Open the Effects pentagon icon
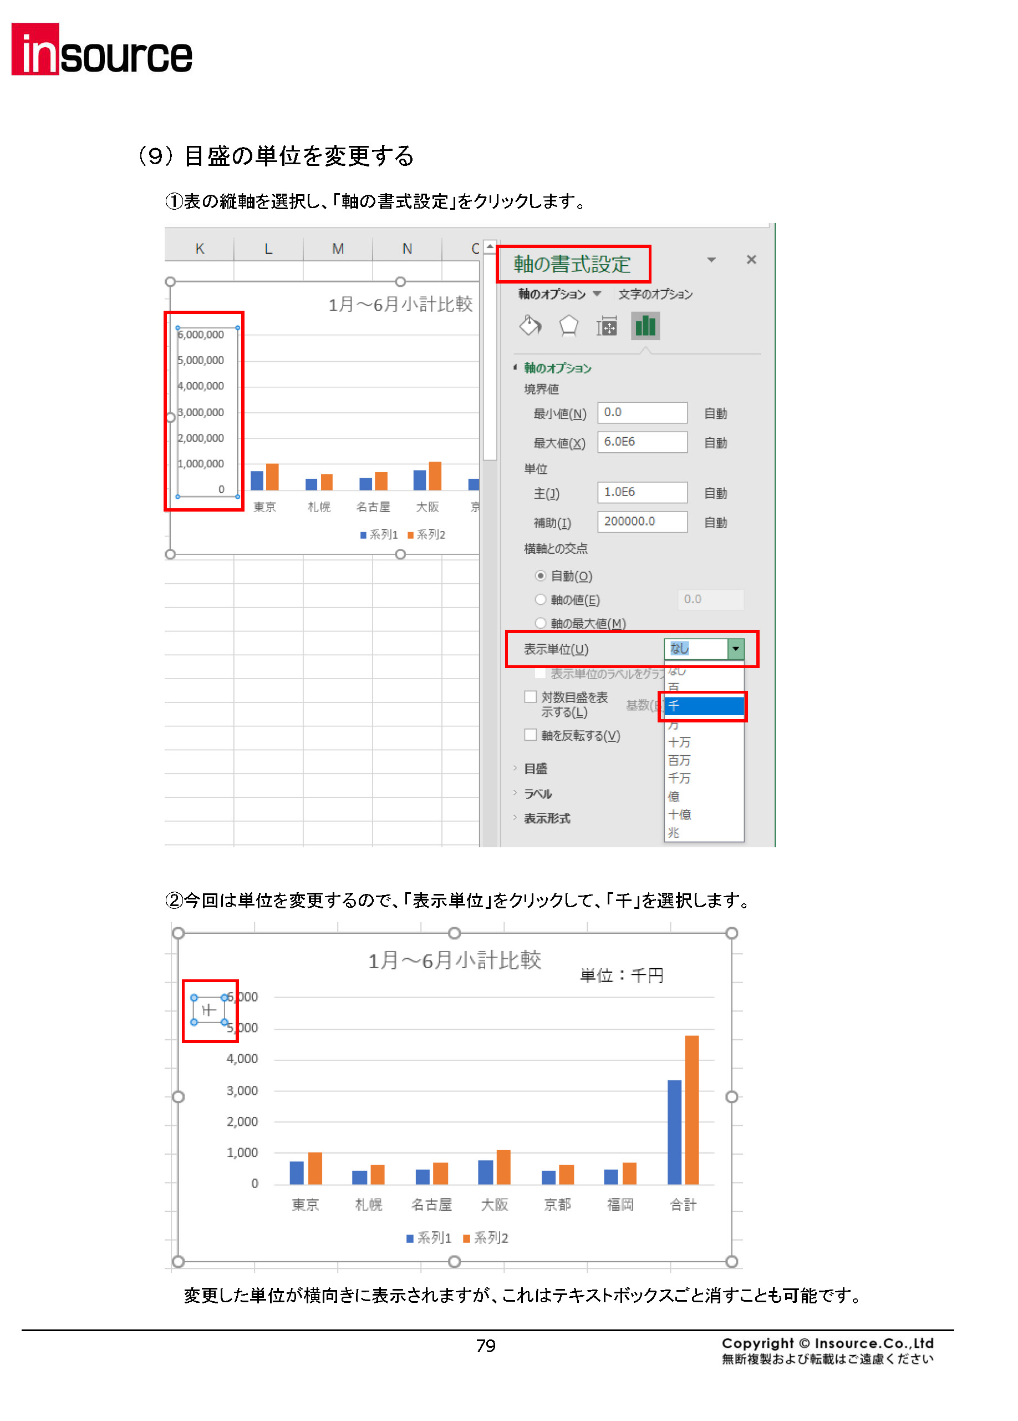Viewport: 1018px width, 1421px height. [569, 326]
